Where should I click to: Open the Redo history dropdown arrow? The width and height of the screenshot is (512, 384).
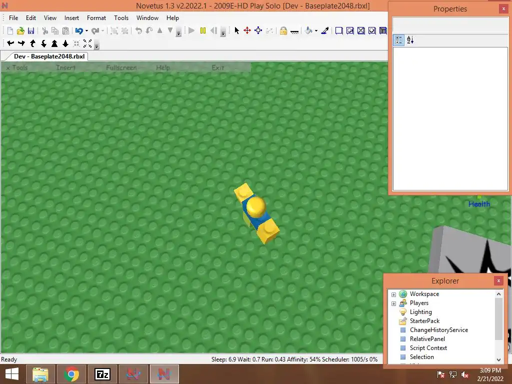coord(102,30)
